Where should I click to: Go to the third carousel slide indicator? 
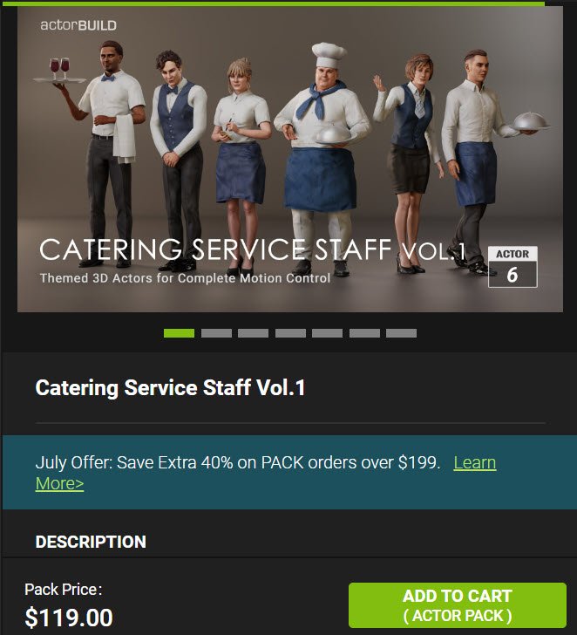[253, 333]
